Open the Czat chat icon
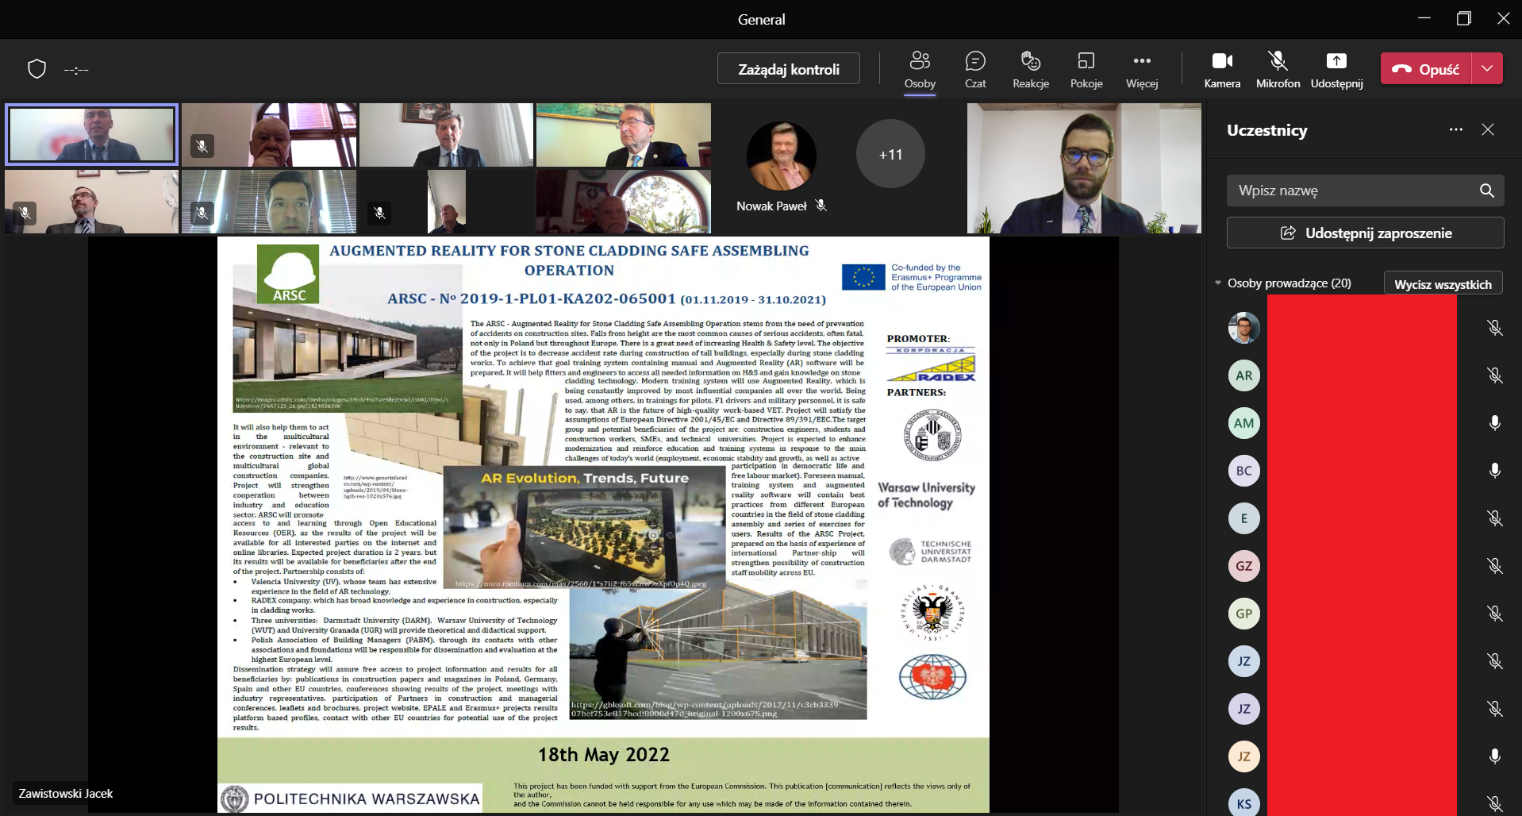 tap(975, 69)
